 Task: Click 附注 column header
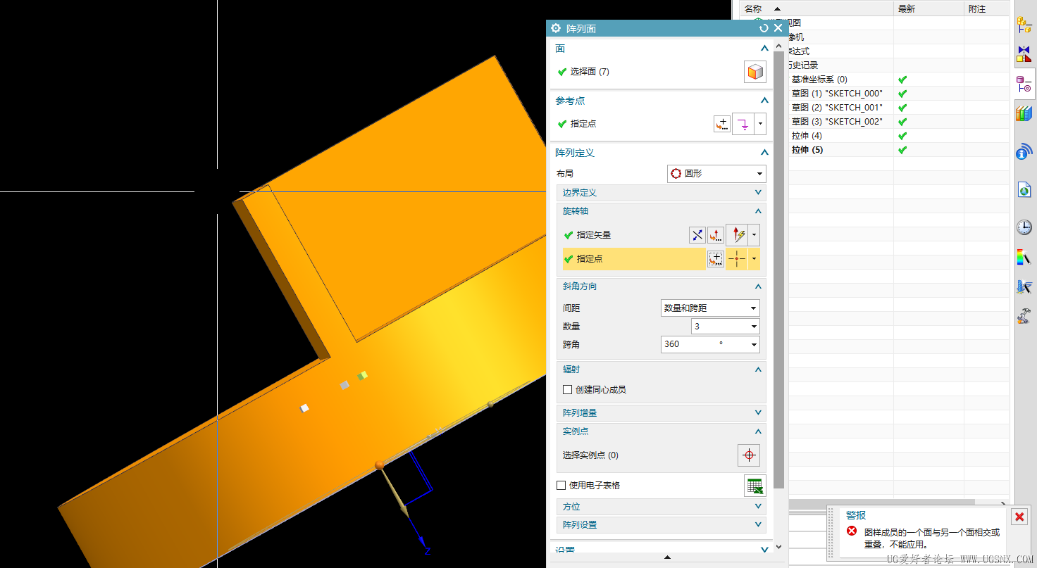tap(986, 8)
